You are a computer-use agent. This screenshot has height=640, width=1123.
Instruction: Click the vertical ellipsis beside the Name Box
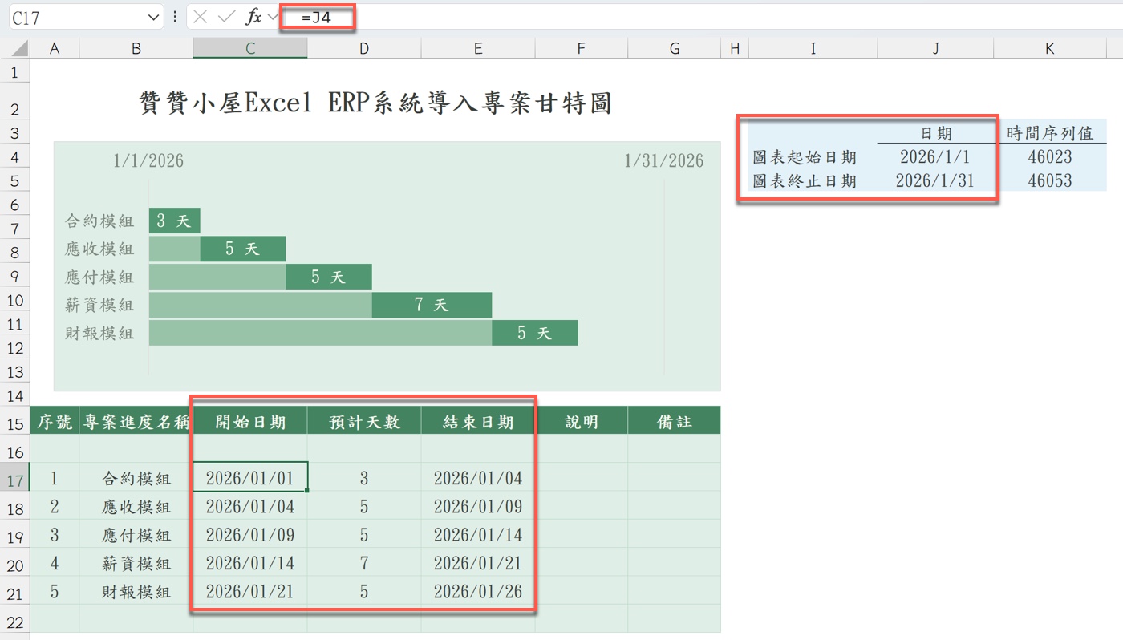coord(174,16)
